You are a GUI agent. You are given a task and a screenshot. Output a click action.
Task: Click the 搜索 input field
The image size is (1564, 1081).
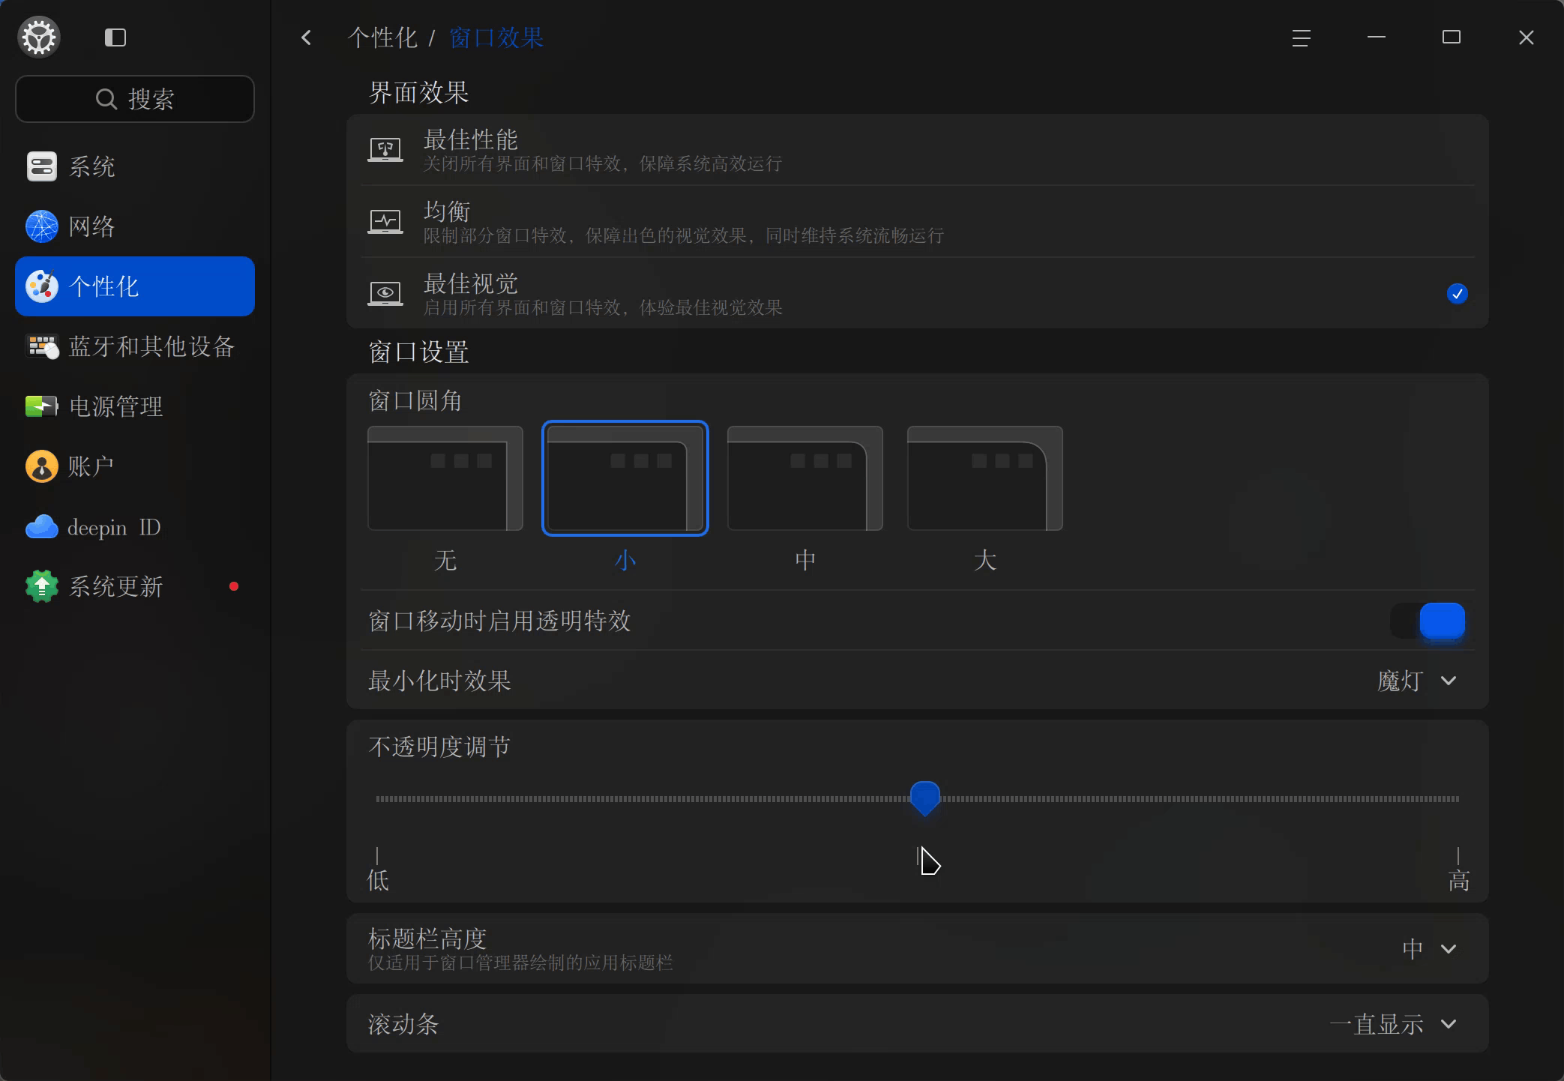click(135, 99)
